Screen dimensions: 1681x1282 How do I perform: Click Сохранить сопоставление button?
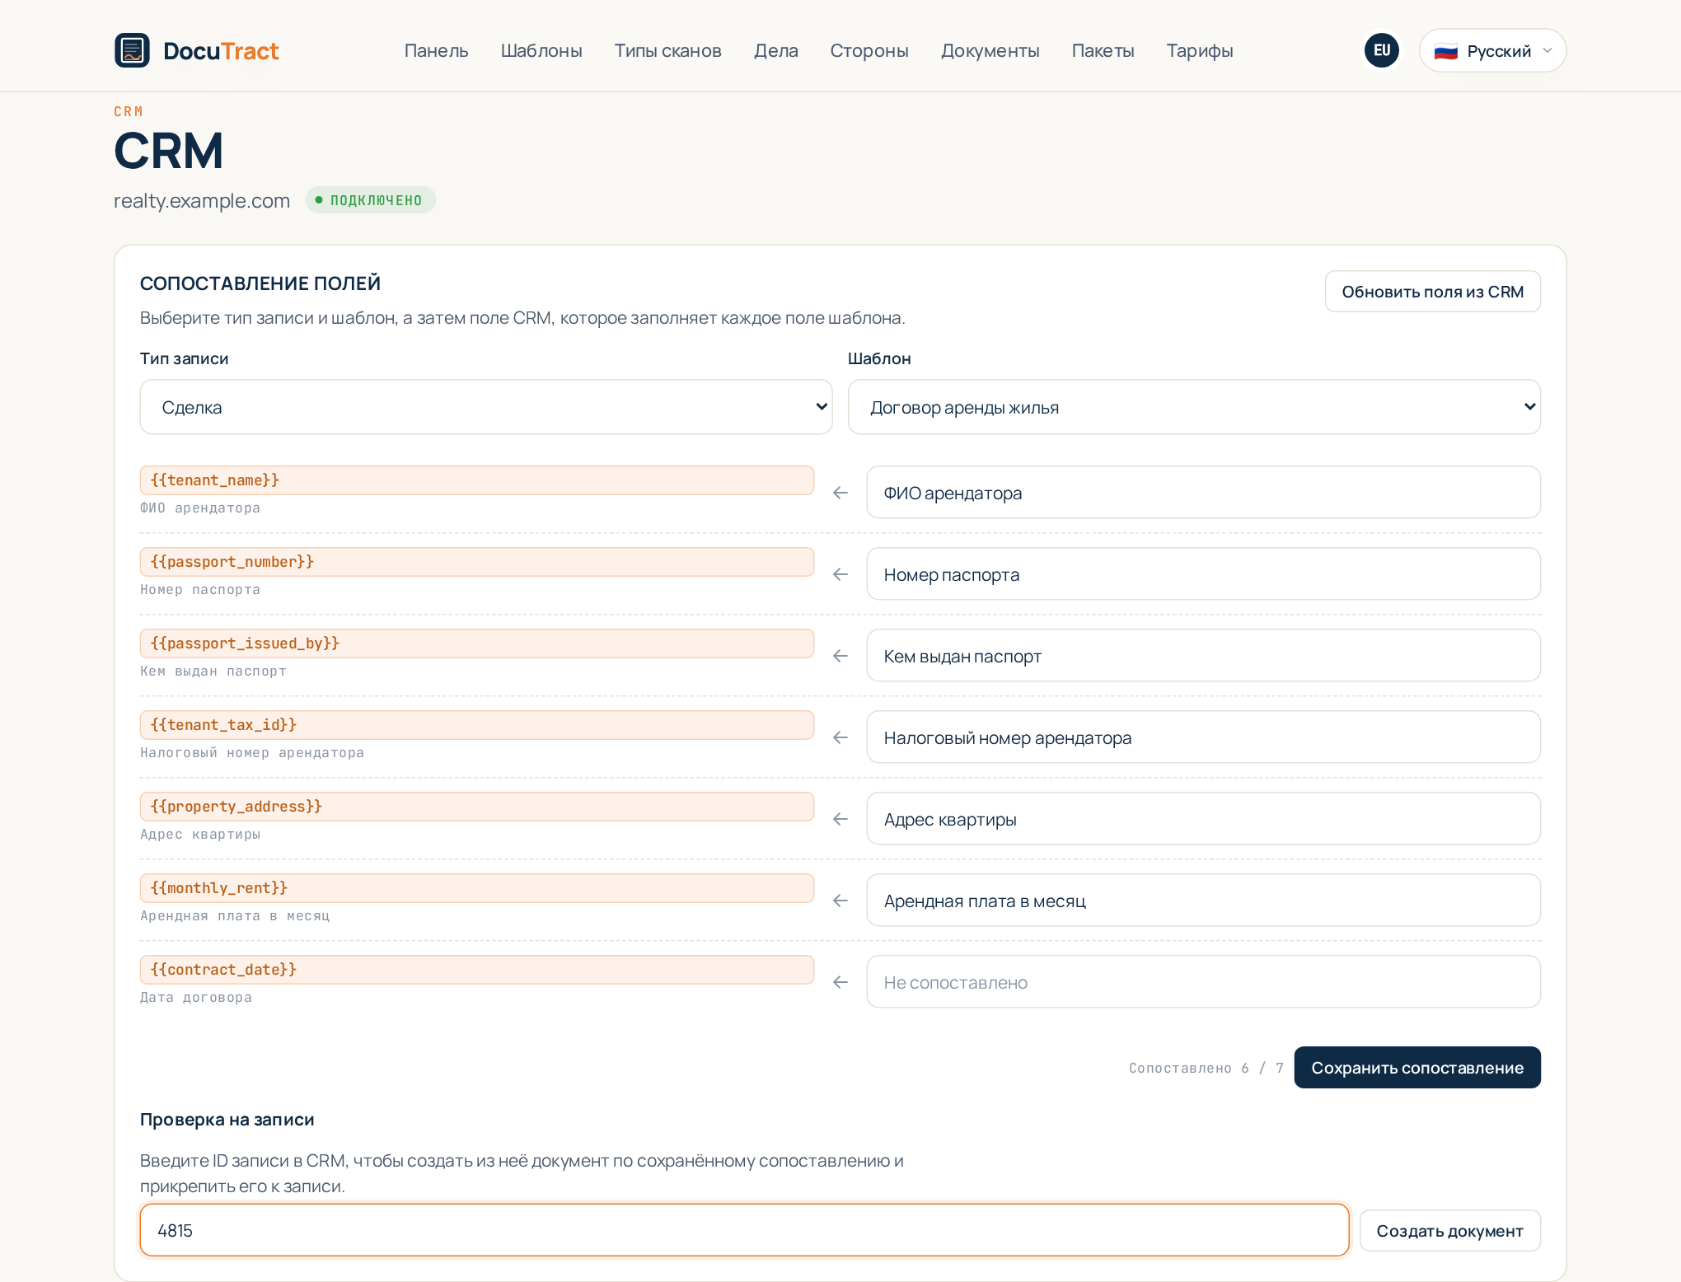coord(1417,1068)
